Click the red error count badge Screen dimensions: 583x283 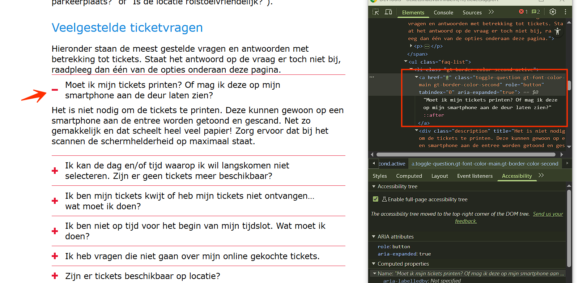coord(523,12)
